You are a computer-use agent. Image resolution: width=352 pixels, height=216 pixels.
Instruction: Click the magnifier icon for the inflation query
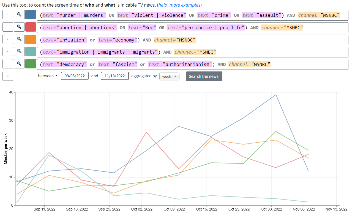(19, 39)
